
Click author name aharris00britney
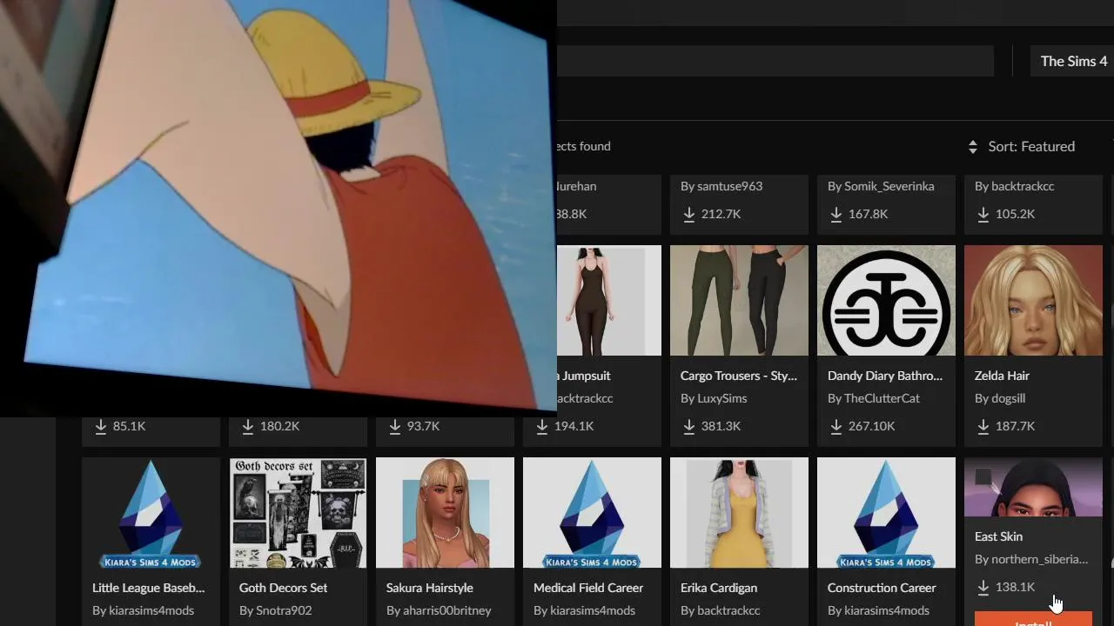click(x=446, y=610)
